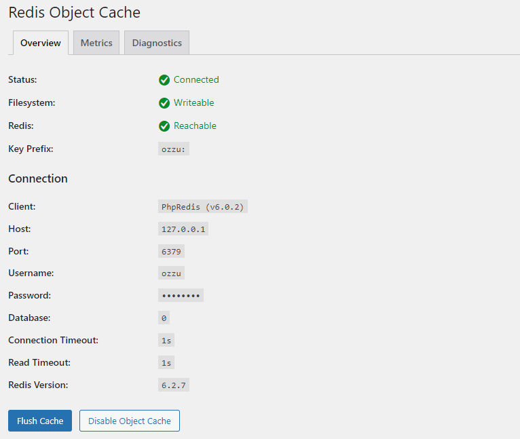Click the 'Status:' label

pos(22,79)
